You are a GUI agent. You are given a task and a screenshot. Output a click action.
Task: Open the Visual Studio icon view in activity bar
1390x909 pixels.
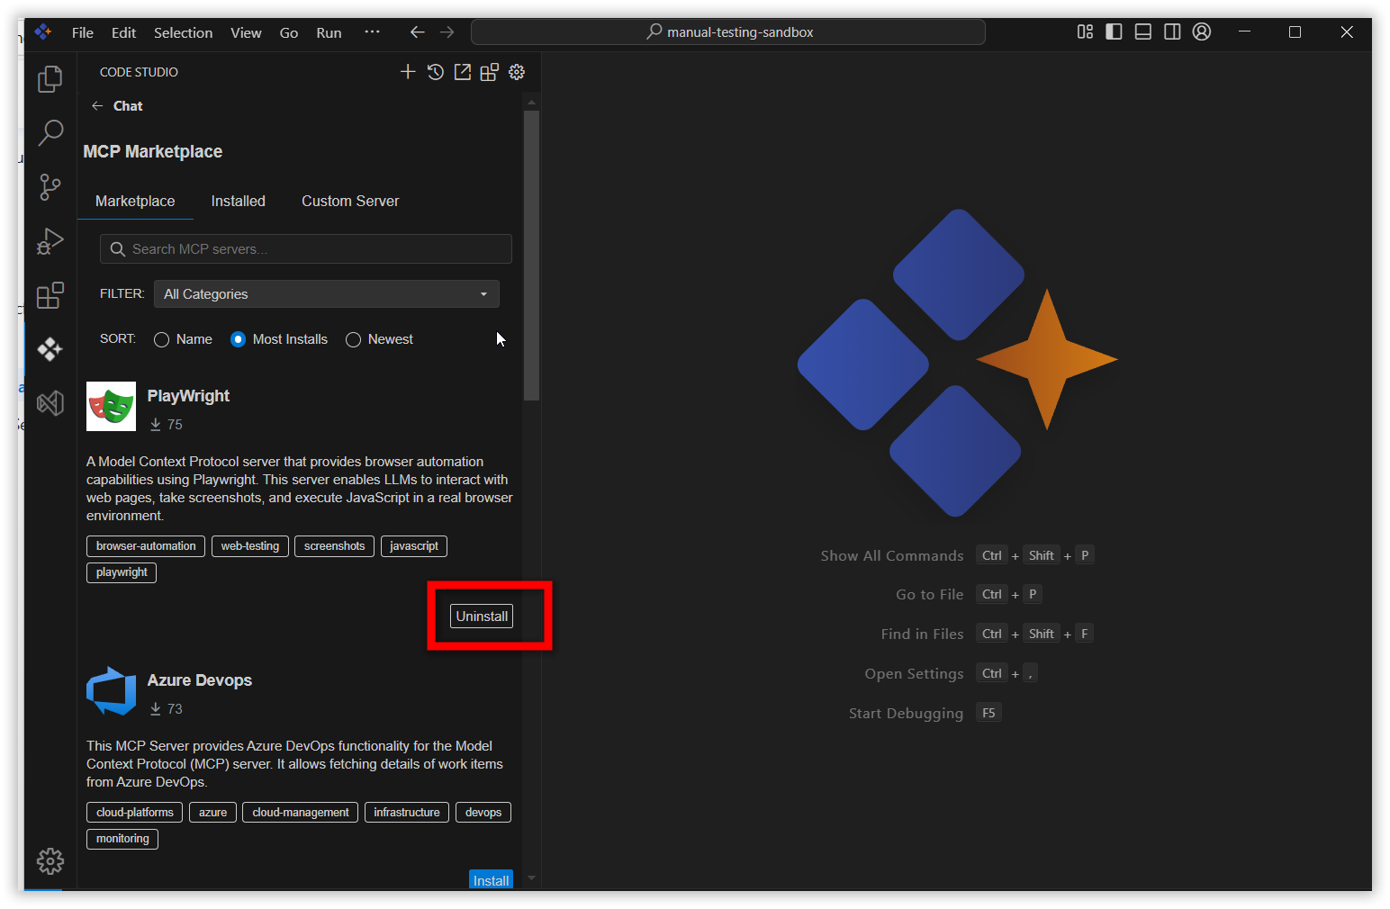tap(50, 403)
